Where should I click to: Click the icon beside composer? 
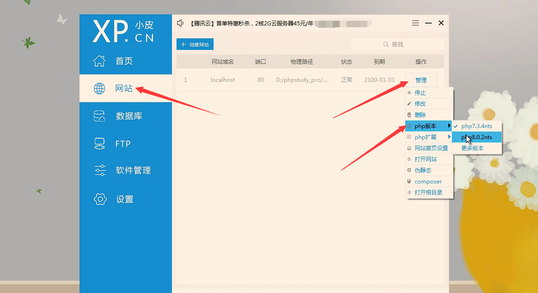409,181
